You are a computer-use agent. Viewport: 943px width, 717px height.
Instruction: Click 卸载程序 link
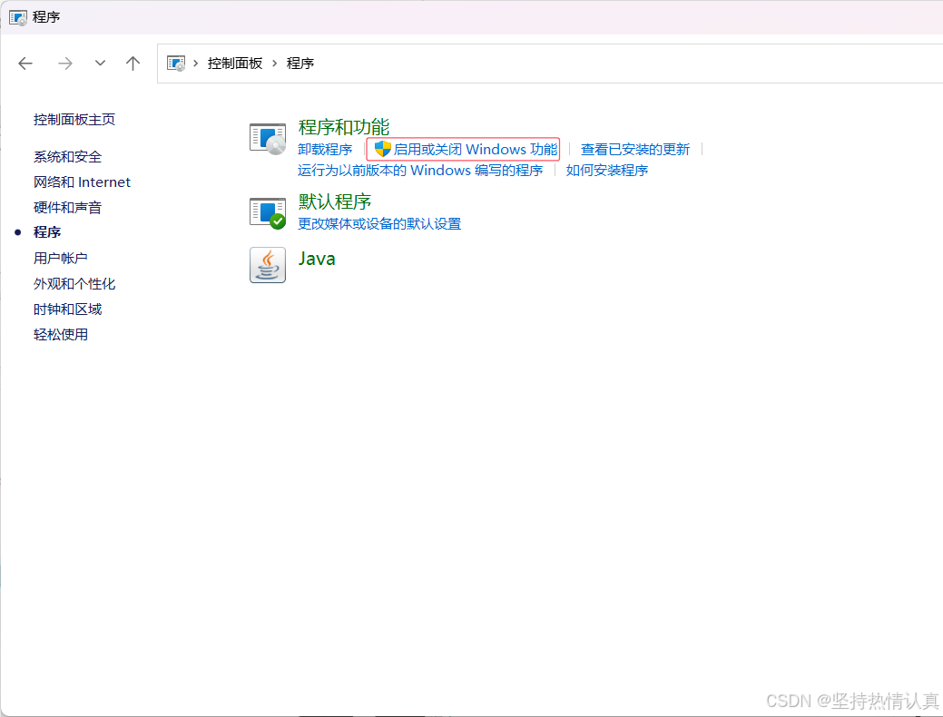pyautogui.click(x=325, y=149)
